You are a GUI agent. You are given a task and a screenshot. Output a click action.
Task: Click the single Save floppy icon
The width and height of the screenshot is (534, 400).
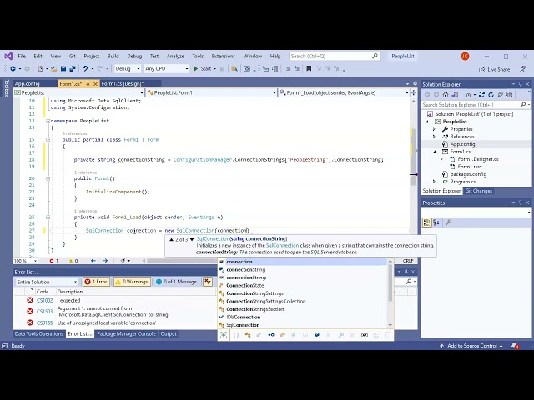(63, 69)
